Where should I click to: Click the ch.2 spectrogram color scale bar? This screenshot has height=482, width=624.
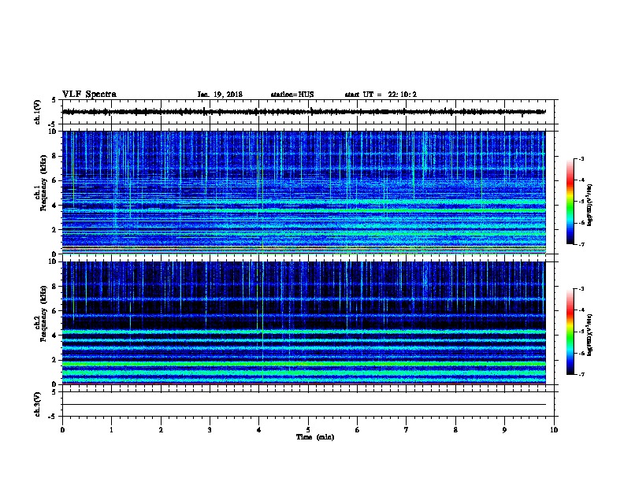(570, 332)
